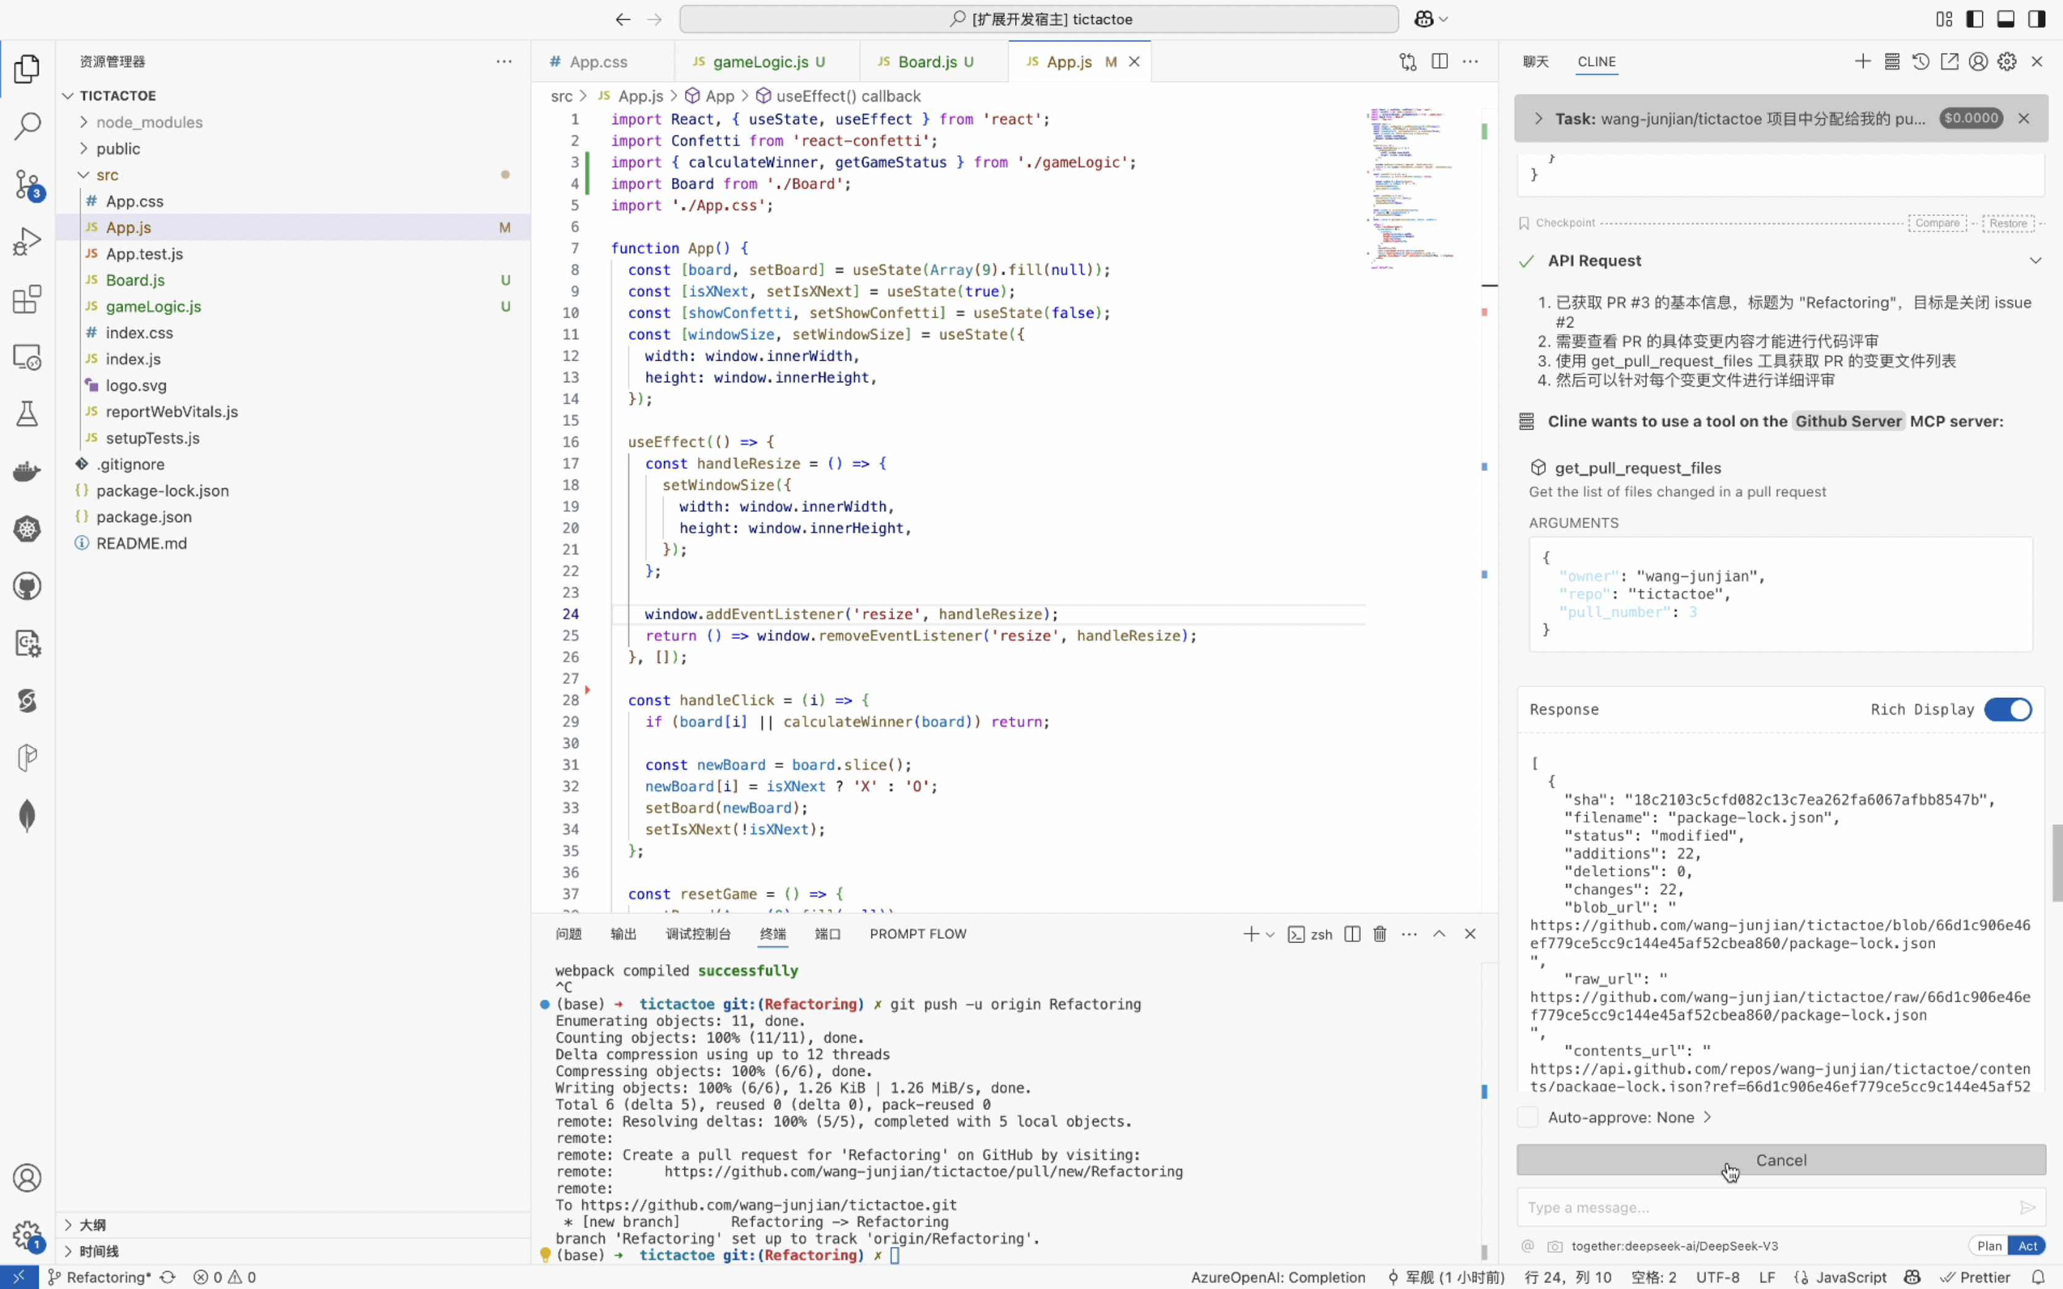The image size is (2063, 1289).
Task: Split the editor to the right
Action: (1440, 62)
